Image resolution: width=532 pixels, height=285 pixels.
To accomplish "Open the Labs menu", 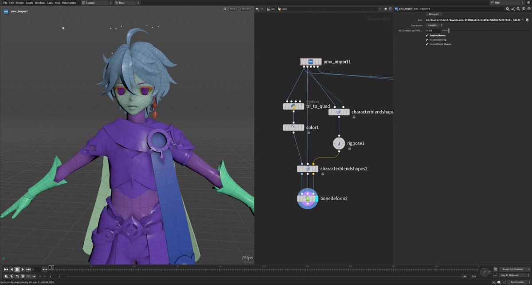I will point(50,3).
